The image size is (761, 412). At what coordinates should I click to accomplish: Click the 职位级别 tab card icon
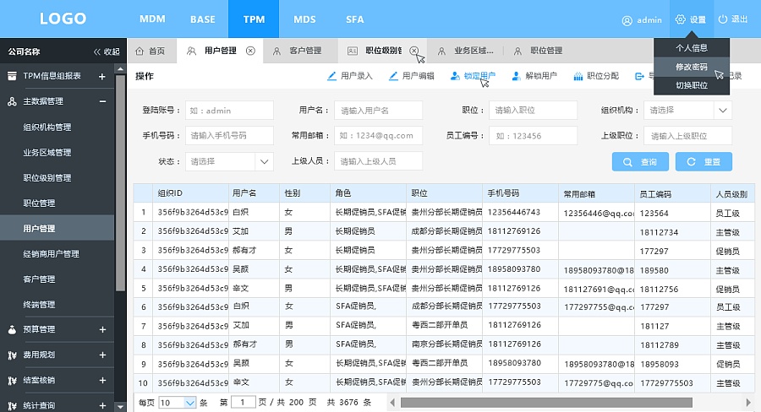coord(353,51)
